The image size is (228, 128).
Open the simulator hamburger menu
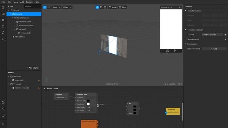coord(180,7)
